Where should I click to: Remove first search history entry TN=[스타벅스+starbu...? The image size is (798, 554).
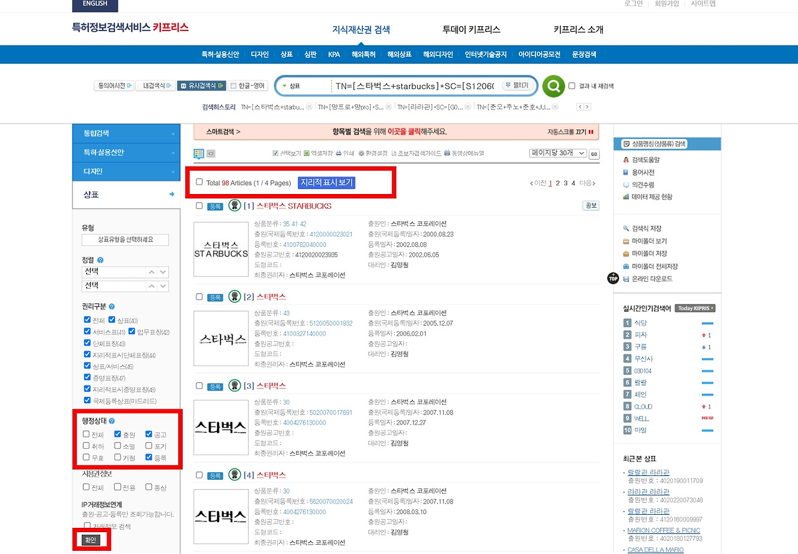pos(309,107)
